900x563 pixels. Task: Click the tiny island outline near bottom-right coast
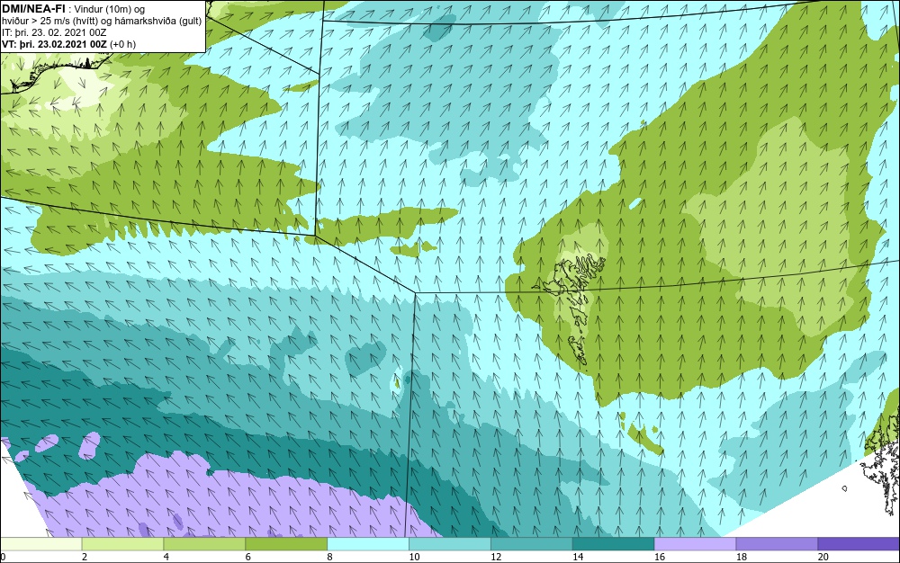tap(844, 488)
